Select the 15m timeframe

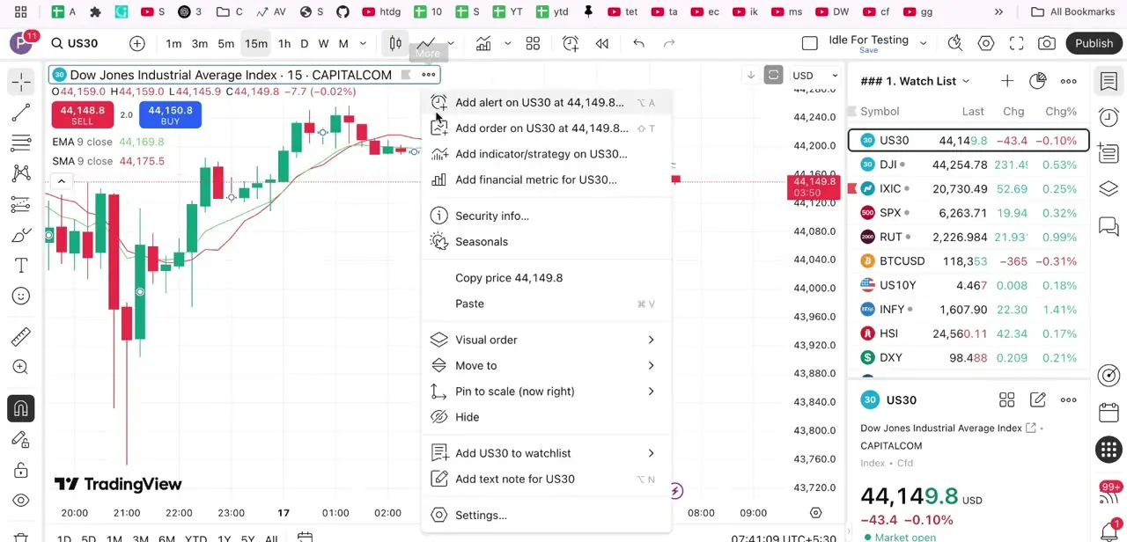256,43
